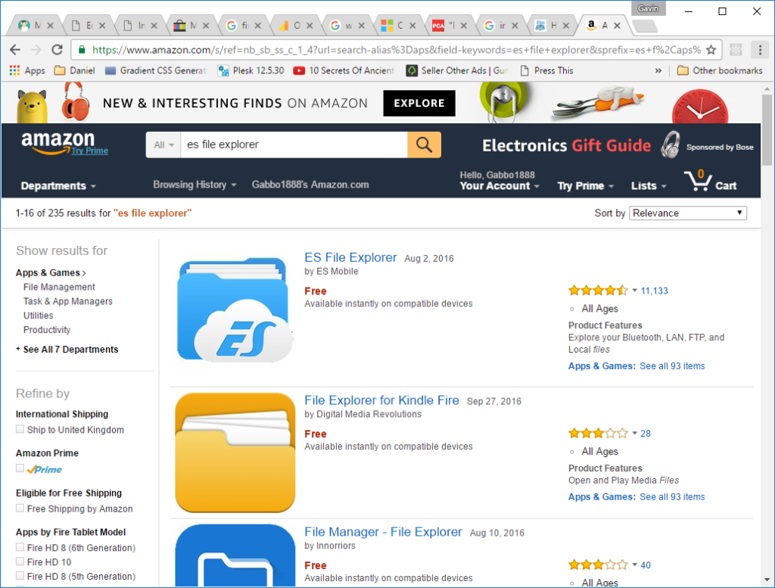The width and height of the screenshot is (775, 588).
Task: Filter by Task & App Managers
Action: click(x=67, y=301)
